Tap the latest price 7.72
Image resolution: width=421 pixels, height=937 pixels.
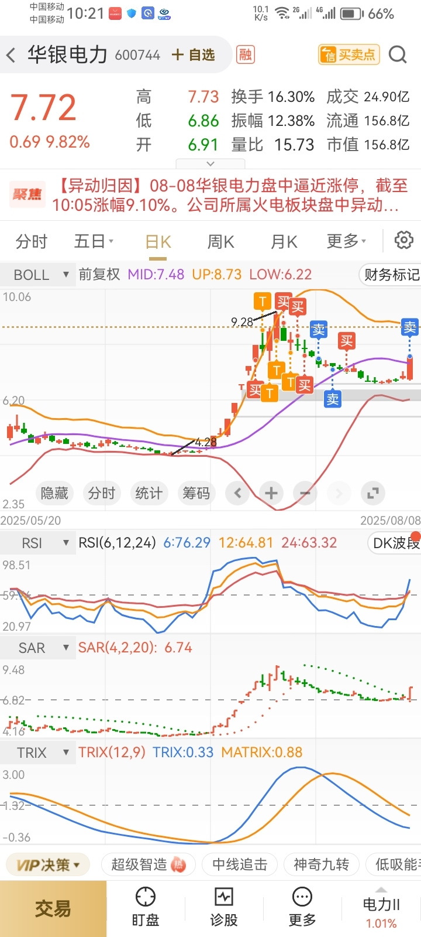click(x=43, y=108)
